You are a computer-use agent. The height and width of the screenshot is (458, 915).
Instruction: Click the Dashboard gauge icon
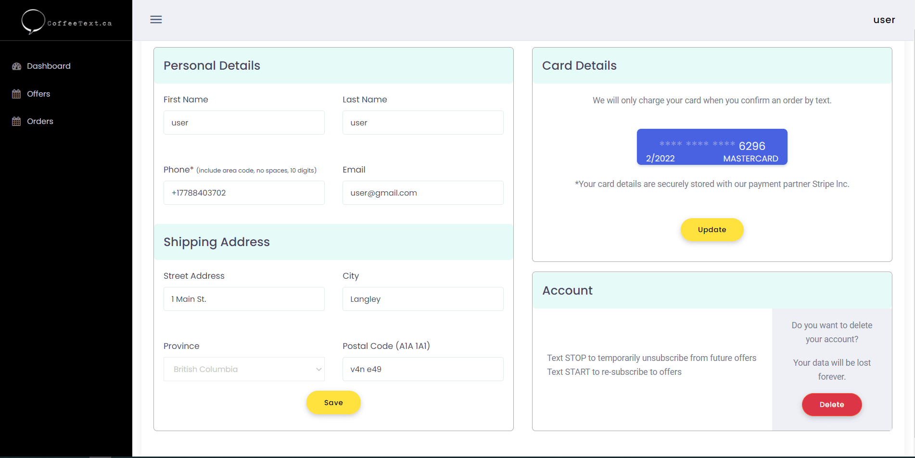click(x=16, y=66)
